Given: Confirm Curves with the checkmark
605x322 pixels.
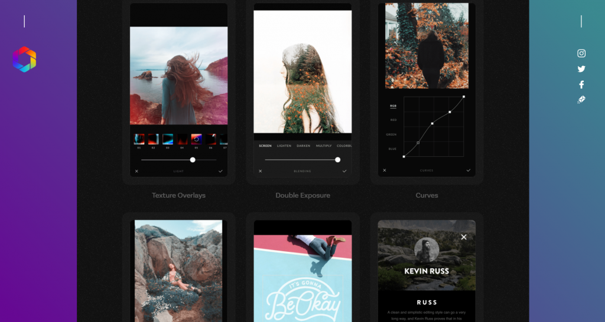Looking at the screenshot, I should click(469, 170).
